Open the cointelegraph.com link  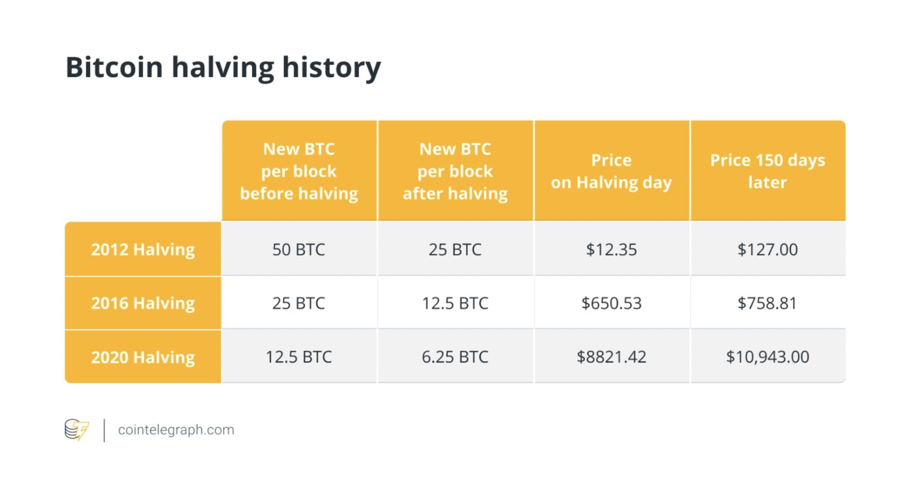176,430
